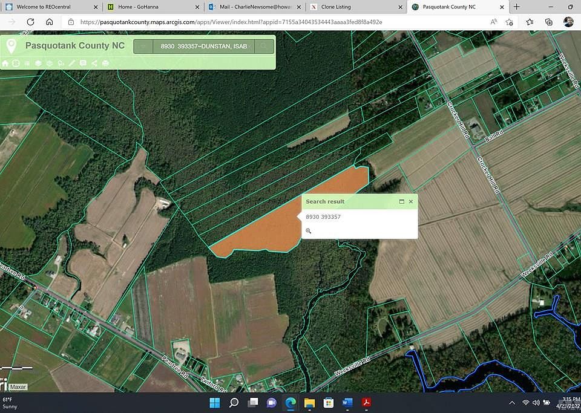Open the layer list stacked-layers icon
This screenshot has width=581, height=413.
point(38,63)
